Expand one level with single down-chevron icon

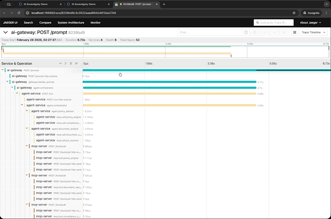click(60, 63)
